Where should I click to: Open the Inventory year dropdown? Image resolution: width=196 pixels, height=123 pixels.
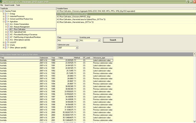coord(99,40)
